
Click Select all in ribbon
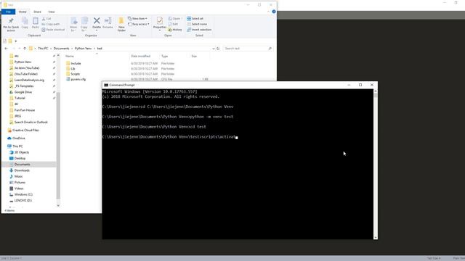point(195,19)
